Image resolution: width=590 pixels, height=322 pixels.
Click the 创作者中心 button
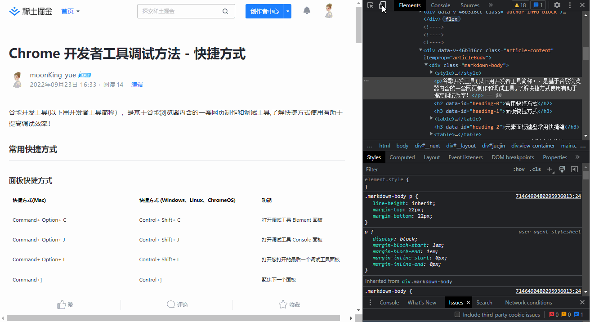click(265, 11)
